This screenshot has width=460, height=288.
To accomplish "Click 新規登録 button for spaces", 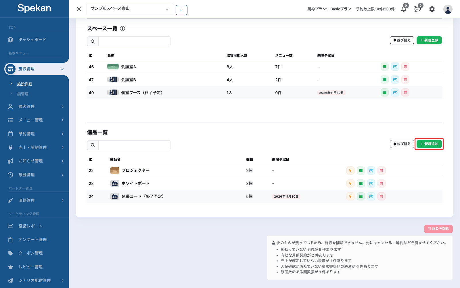I will (429, 40).
